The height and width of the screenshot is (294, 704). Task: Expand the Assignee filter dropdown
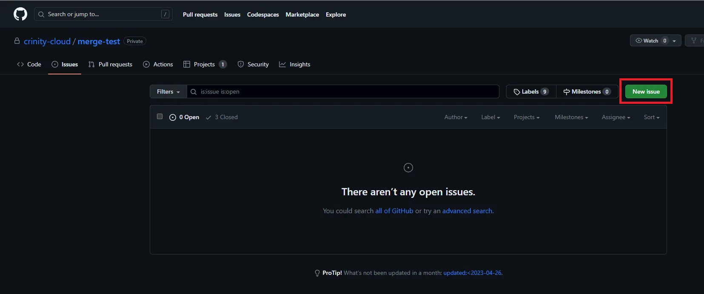pyautogui.click(x=616, y=117)
